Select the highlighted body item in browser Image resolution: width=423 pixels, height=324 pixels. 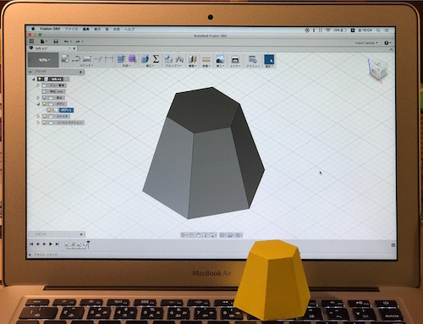[x=66, y=110]
